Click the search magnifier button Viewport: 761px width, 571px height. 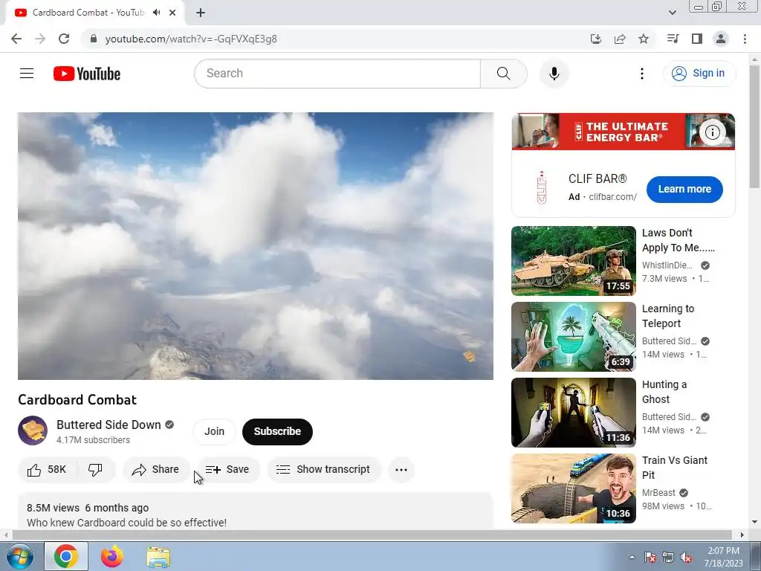[503, 74]
